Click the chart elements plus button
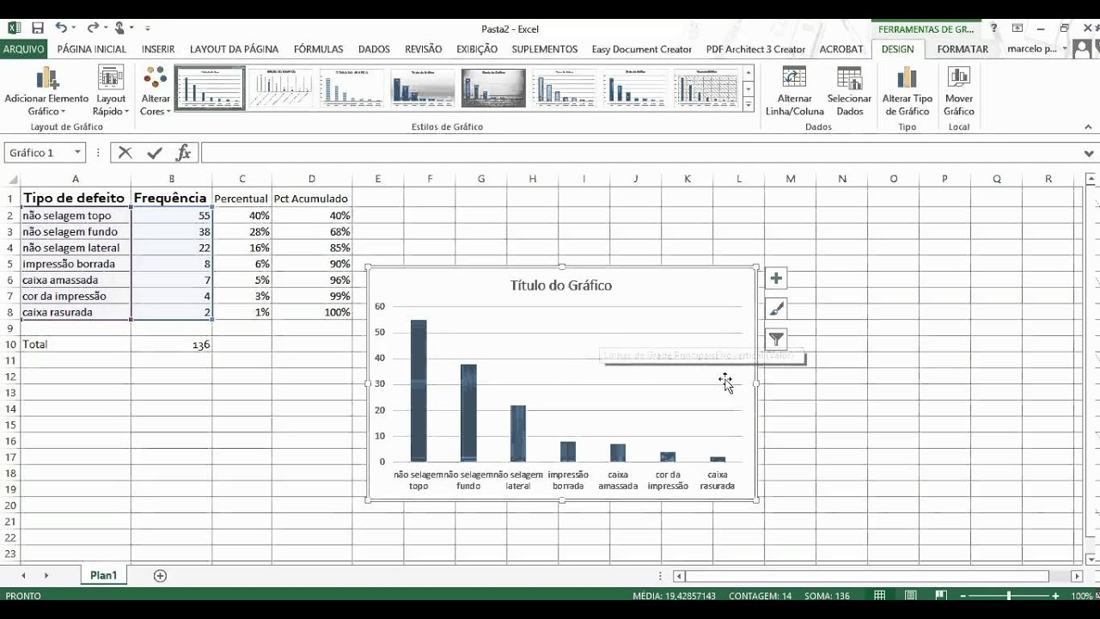 point(776,279)
